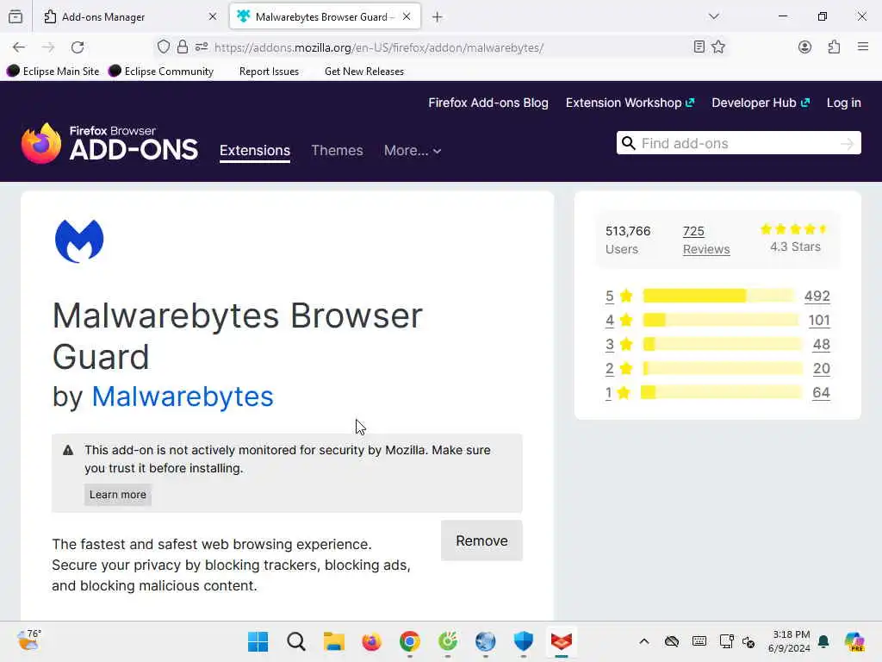Open Firefox hamburger application menu
The image size is (882, 662).
(863, 47)
